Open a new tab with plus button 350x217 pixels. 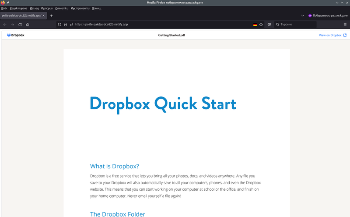click(51, 16)
